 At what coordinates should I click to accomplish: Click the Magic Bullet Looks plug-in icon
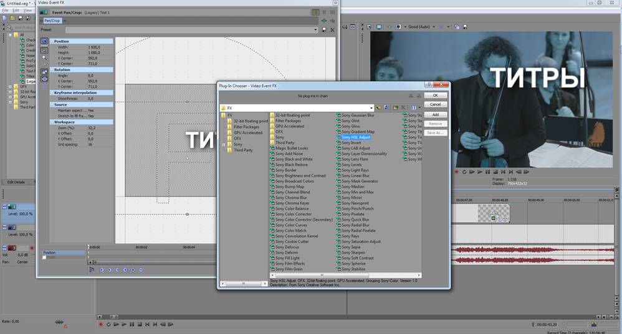click(x=272, y=148)
